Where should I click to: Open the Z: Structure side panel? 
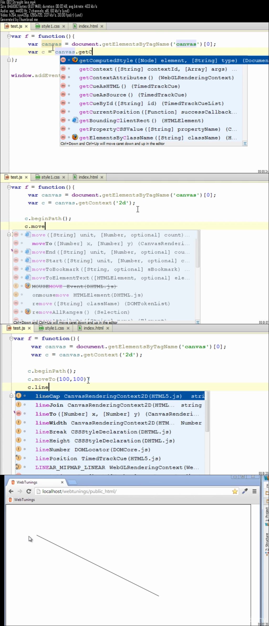tap(267, 544)
